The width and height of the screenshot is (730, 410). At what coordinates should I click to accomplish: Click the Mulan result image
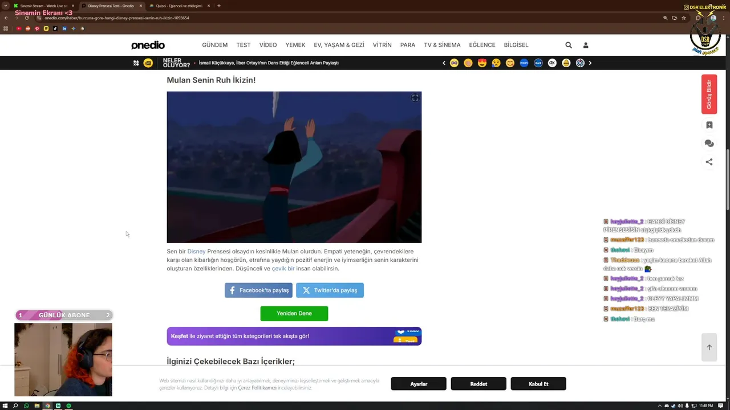pyautogui.click(x=294, y=167)
